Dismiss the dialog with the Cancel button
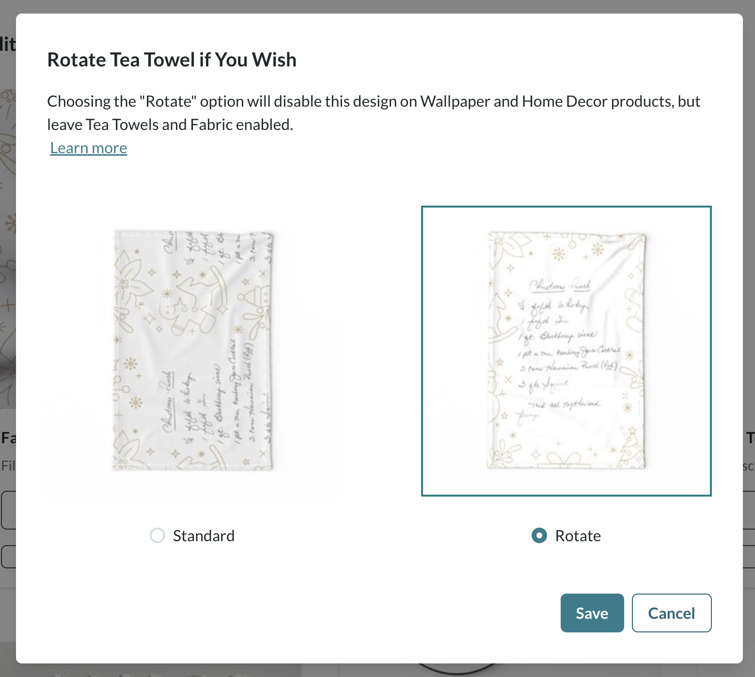755x677 pixels. click(672, 613)
